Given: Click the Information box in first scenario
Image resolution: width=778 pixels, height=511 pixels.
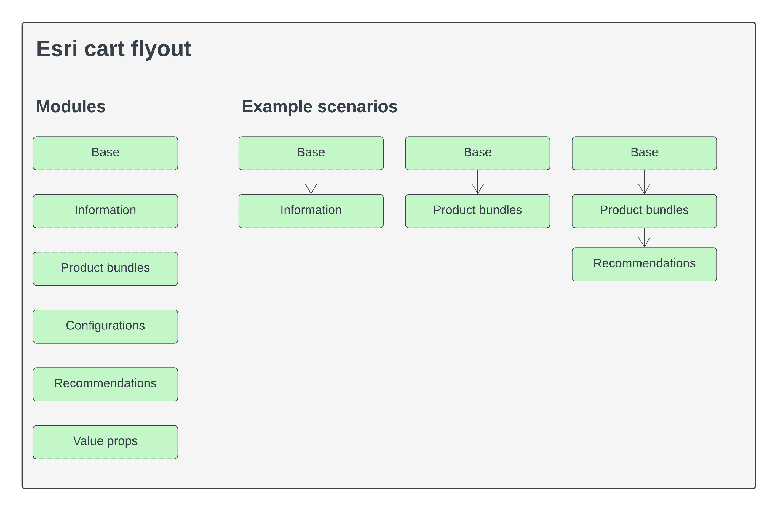Looking at the screenshot, I should pos(311,211).
